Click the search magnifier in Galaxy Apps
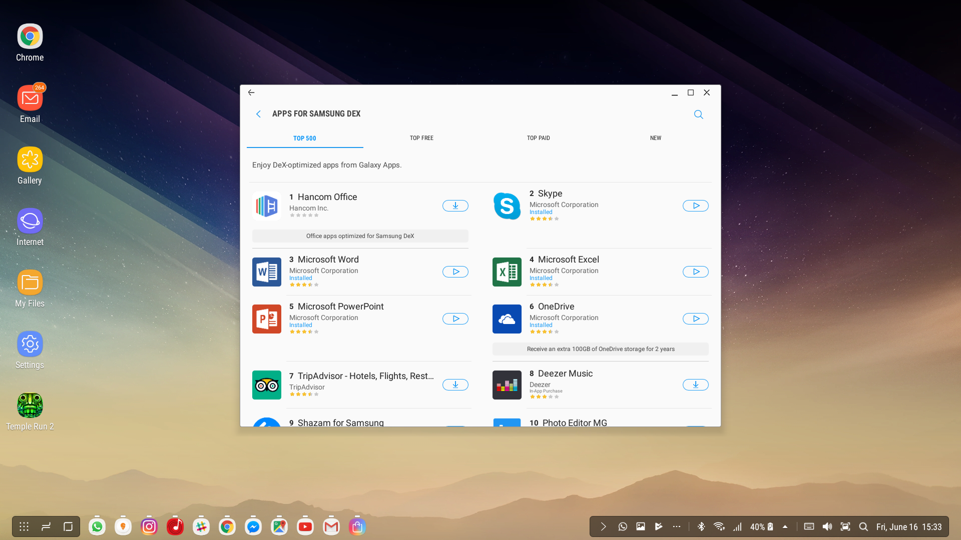This screenshot has height=540, width=961. point(698,114)
